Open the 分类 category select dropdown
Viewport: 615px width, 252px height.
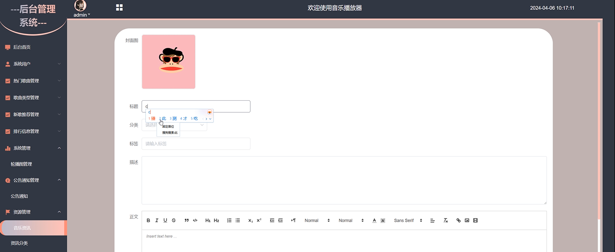tap(174, 125)
